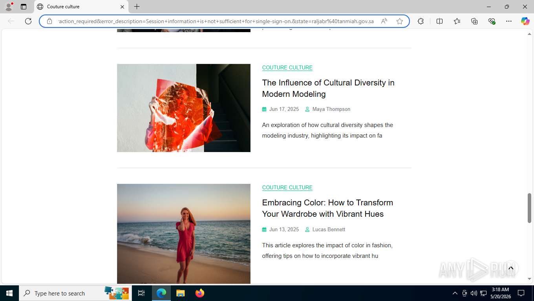Open author Lucas Bennett link
Image resolution: width=534 pixels, height=301 pixels.
[329, 229]
